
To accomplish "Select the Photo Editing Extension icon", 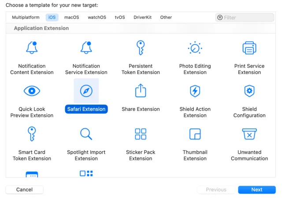I will [x=195, y=48].
